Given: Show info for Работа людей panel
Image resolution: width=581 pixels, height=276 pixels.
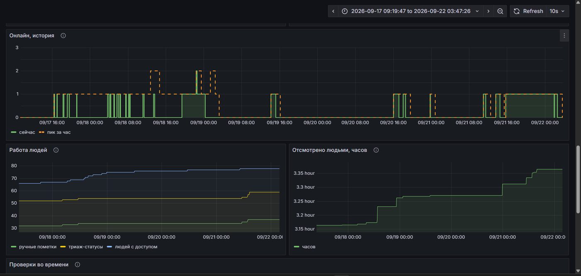Looking at the screenshot, I should pos(56,150).
